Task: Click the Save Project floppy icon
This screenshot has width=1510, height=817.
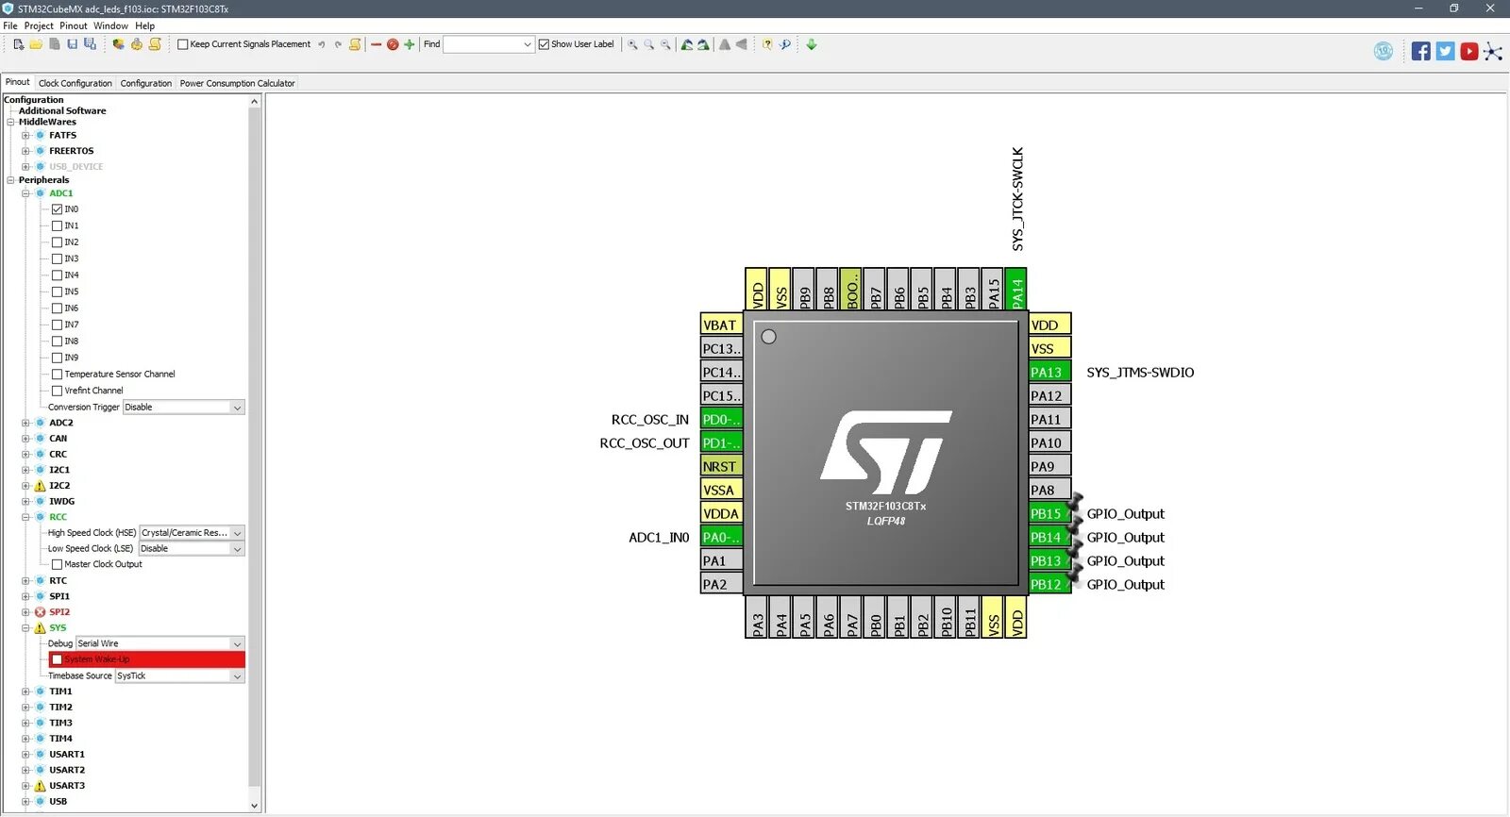Action: 72,44
